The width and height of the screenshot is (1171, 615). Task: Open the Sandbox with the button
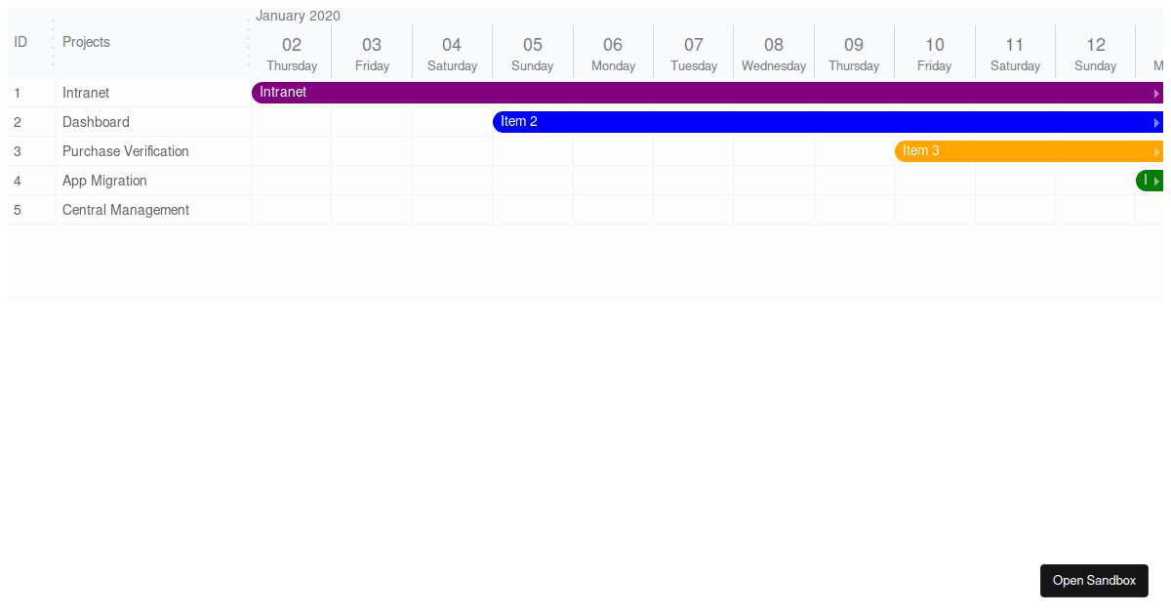coord(1093,581)
